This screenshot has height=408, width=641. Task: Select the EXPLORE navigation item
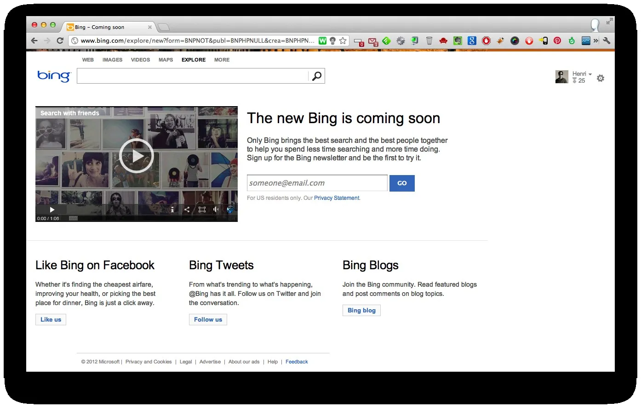coord(194,60)
